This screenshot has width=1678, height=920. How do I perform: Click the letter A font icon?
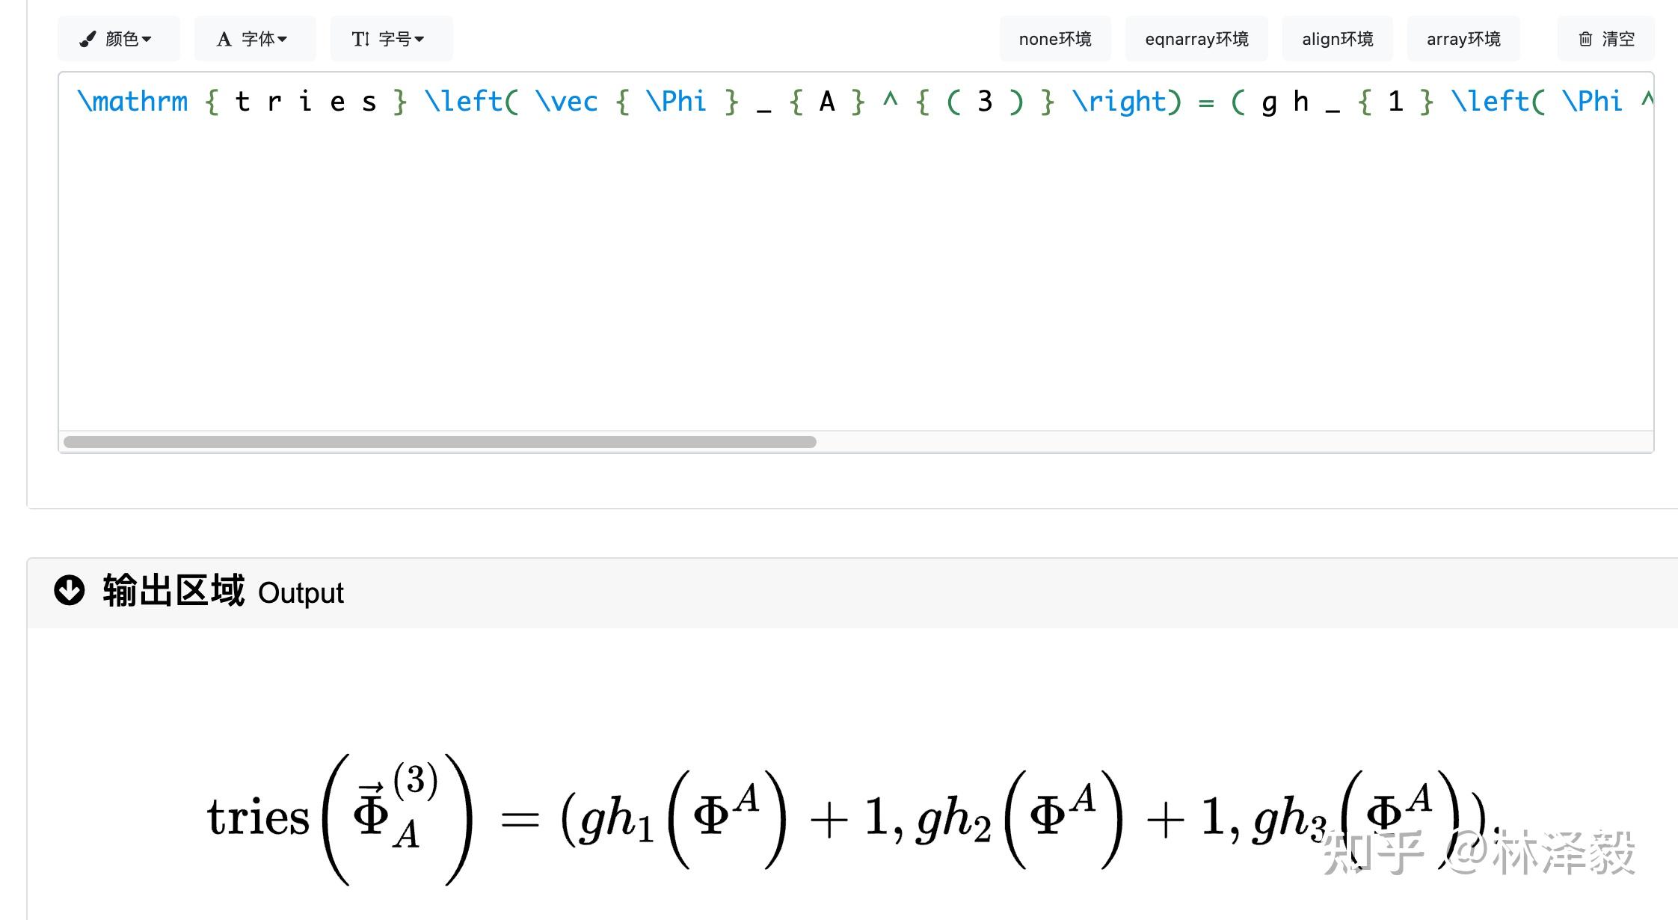point(224,39)
